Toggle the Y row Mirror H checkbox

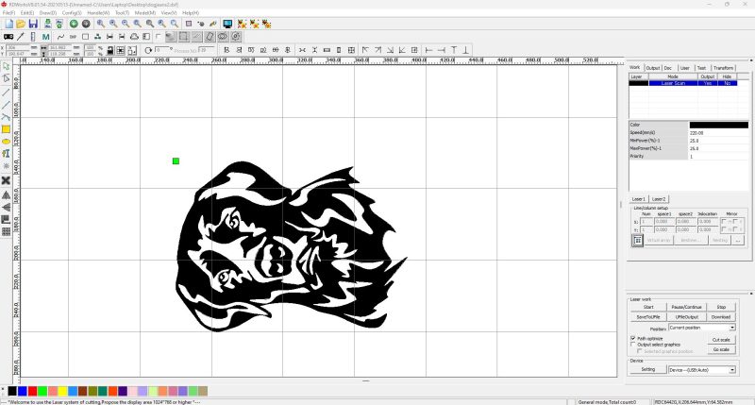point(724,229)
